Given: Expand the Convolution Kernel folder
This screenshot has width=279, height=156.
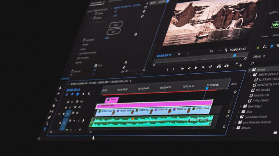Looking at the screenshot, I should pos(237,117).
